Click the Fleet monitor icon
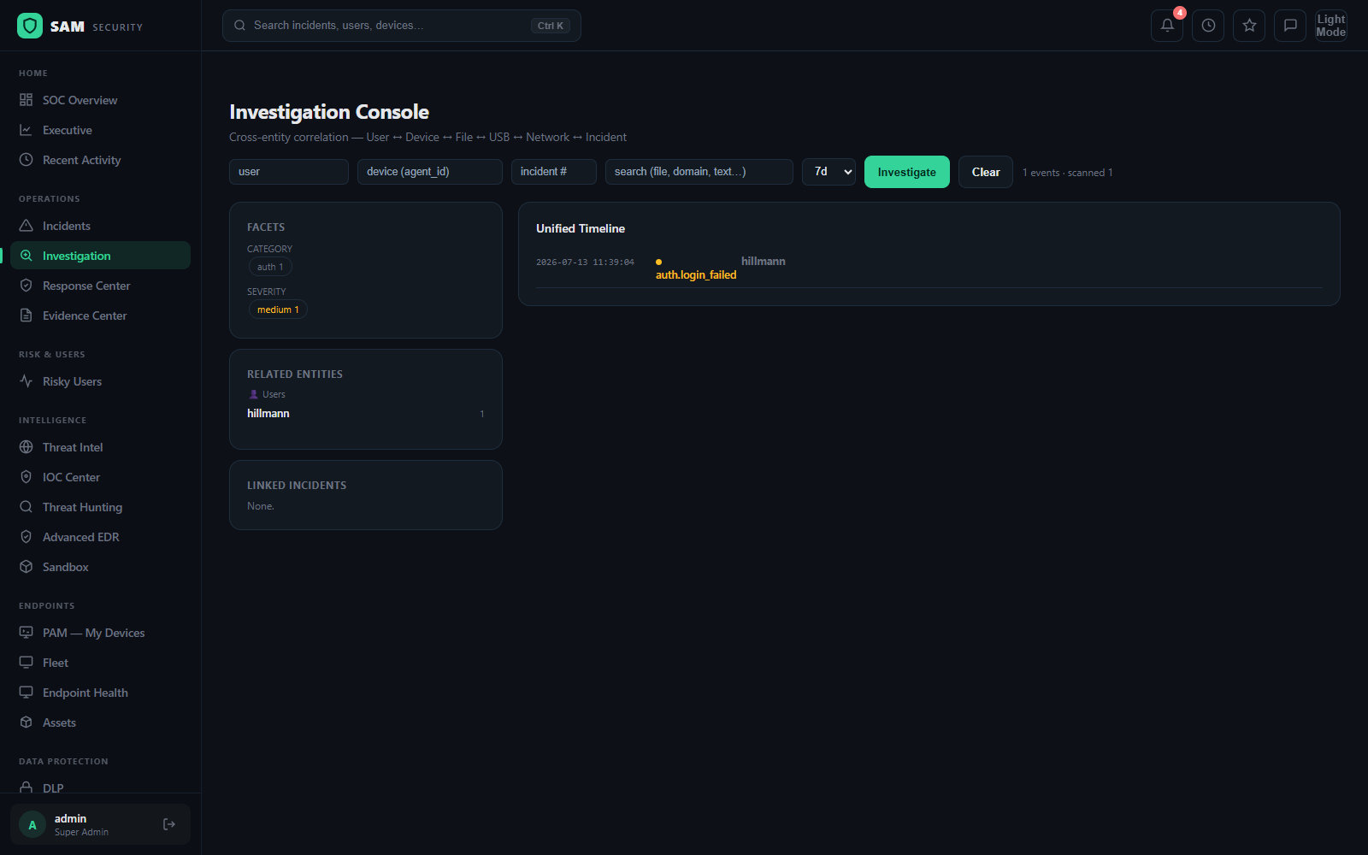 (27, 663)
